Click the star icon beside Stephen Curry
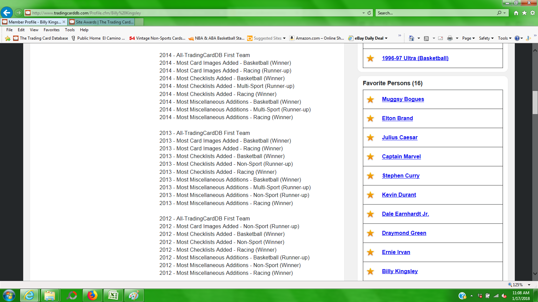538x302 pixels. 371,176
